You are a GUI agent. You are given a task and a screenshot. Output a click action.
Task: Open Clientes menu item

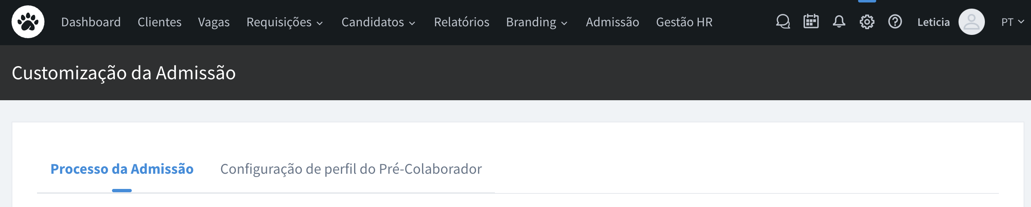[x=159, y=22]
